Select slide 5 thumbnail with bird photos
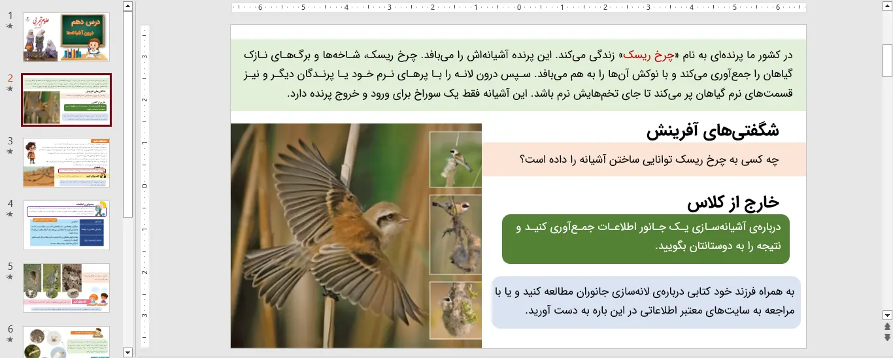The height and width of the screenshot is (358, 893). [66, 287]
